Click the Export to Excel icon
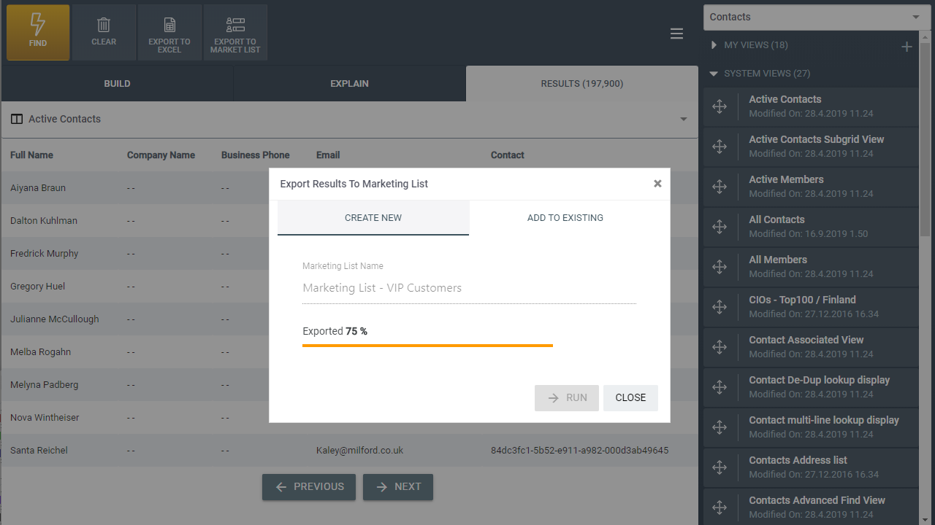935x525 pixels. 169,26
